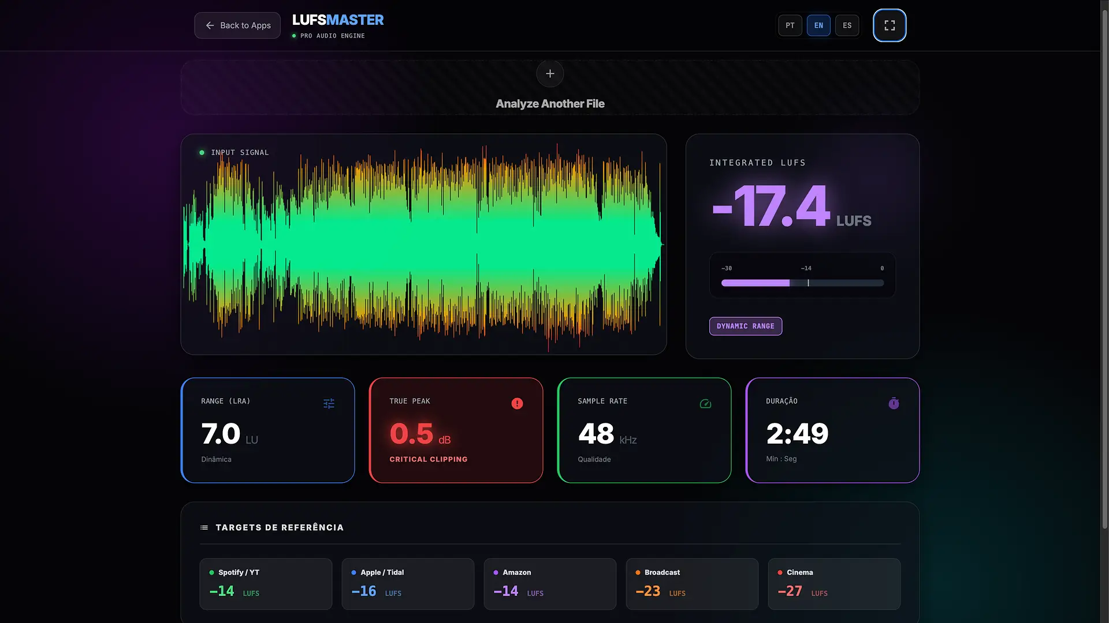Click the sliders icon on Range card
The width and height of the screenshot is (1109, 623).
click(329, 404)
